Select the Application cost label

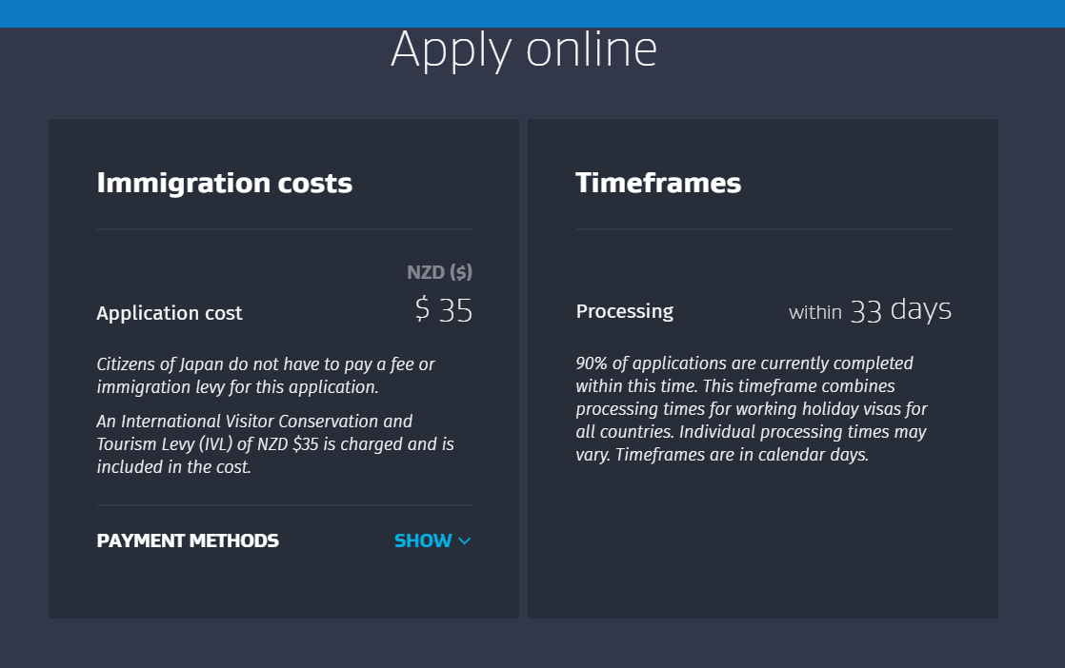pos(170,313)
